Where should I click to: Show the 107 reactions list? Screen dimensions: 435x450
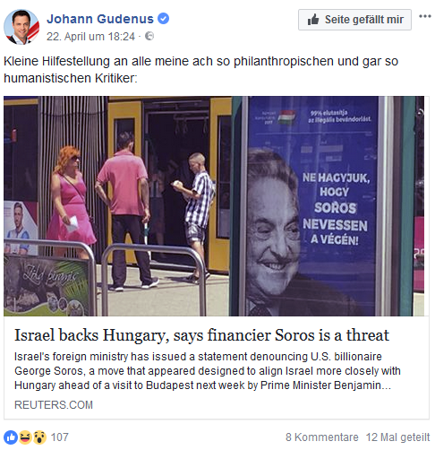point(60,437)
